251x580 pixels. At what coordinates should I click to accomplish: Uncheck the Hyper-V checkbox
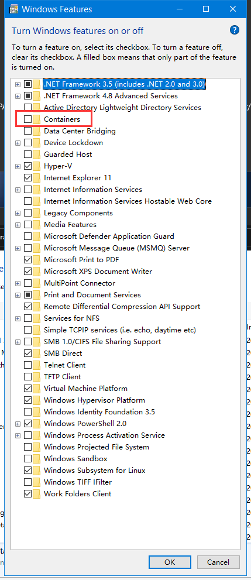pos(27,166)
